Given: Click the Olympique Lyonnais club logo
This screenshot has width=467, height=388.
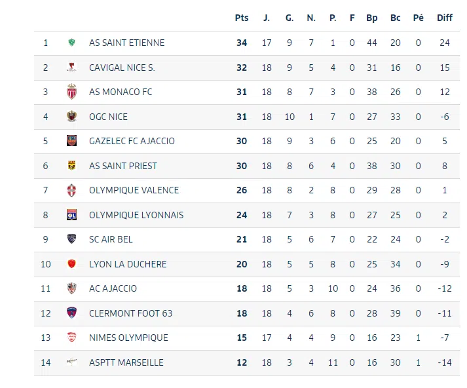Looking at the screenshot, I should click(72, 215).
